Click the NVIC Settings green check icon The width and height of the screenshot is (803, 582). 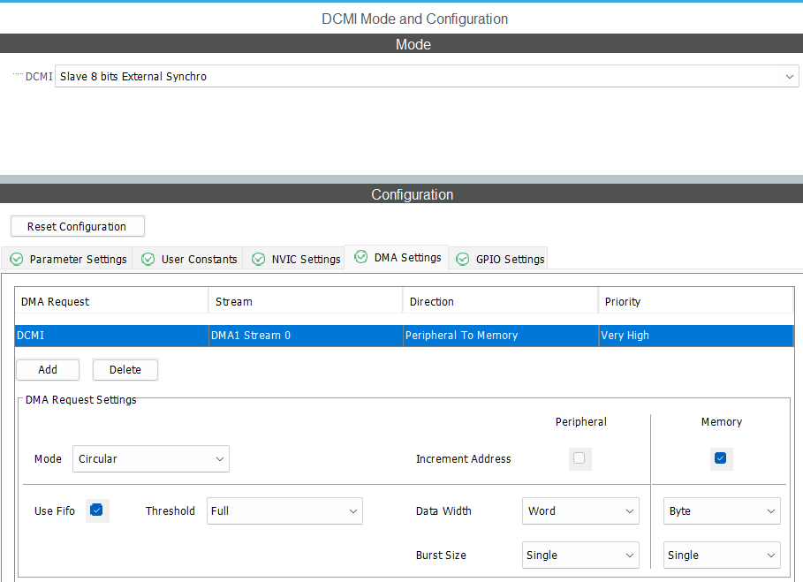tap(258, 259)
